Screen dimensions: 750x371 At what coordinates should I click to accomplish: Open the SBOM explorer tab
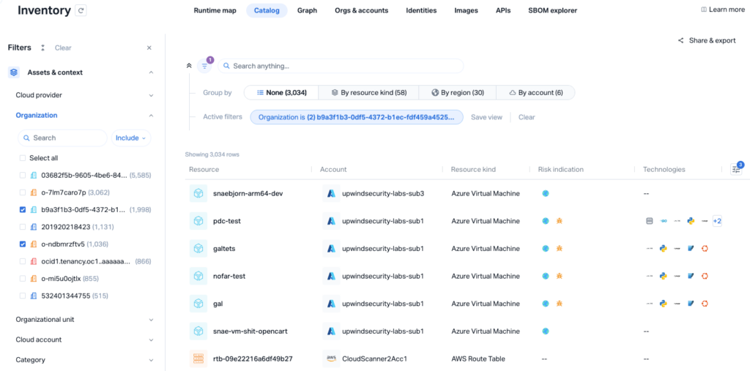tap(552, 10)
